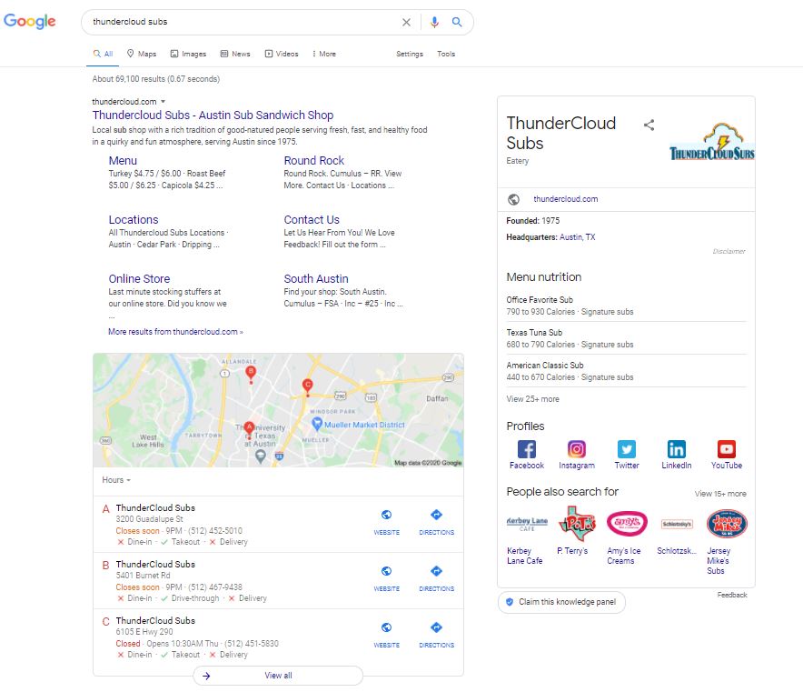Click the globe icon beside thundercloud.com

[x=513, y=199]
